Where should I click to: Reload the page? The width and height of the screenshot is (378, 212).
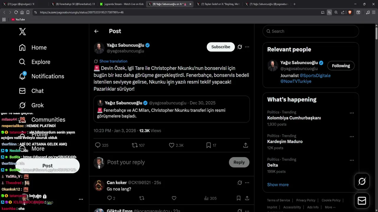[x=16, y=12]
